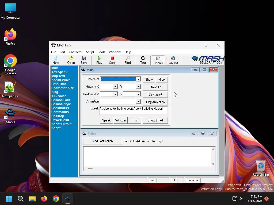The height and width of the screenshot is (205, 274).
Task: Open the volume speaker tray icon
Action: click(x=241, y=199)
